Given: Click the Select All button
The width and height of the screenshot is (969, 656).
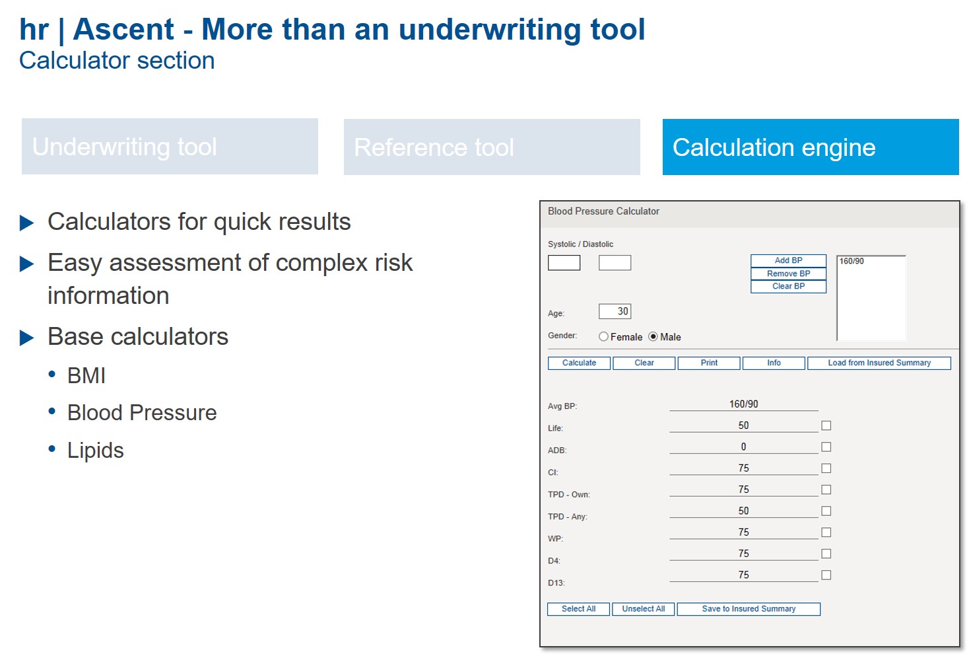Looking at the screenshot, I should click(579, 609).
